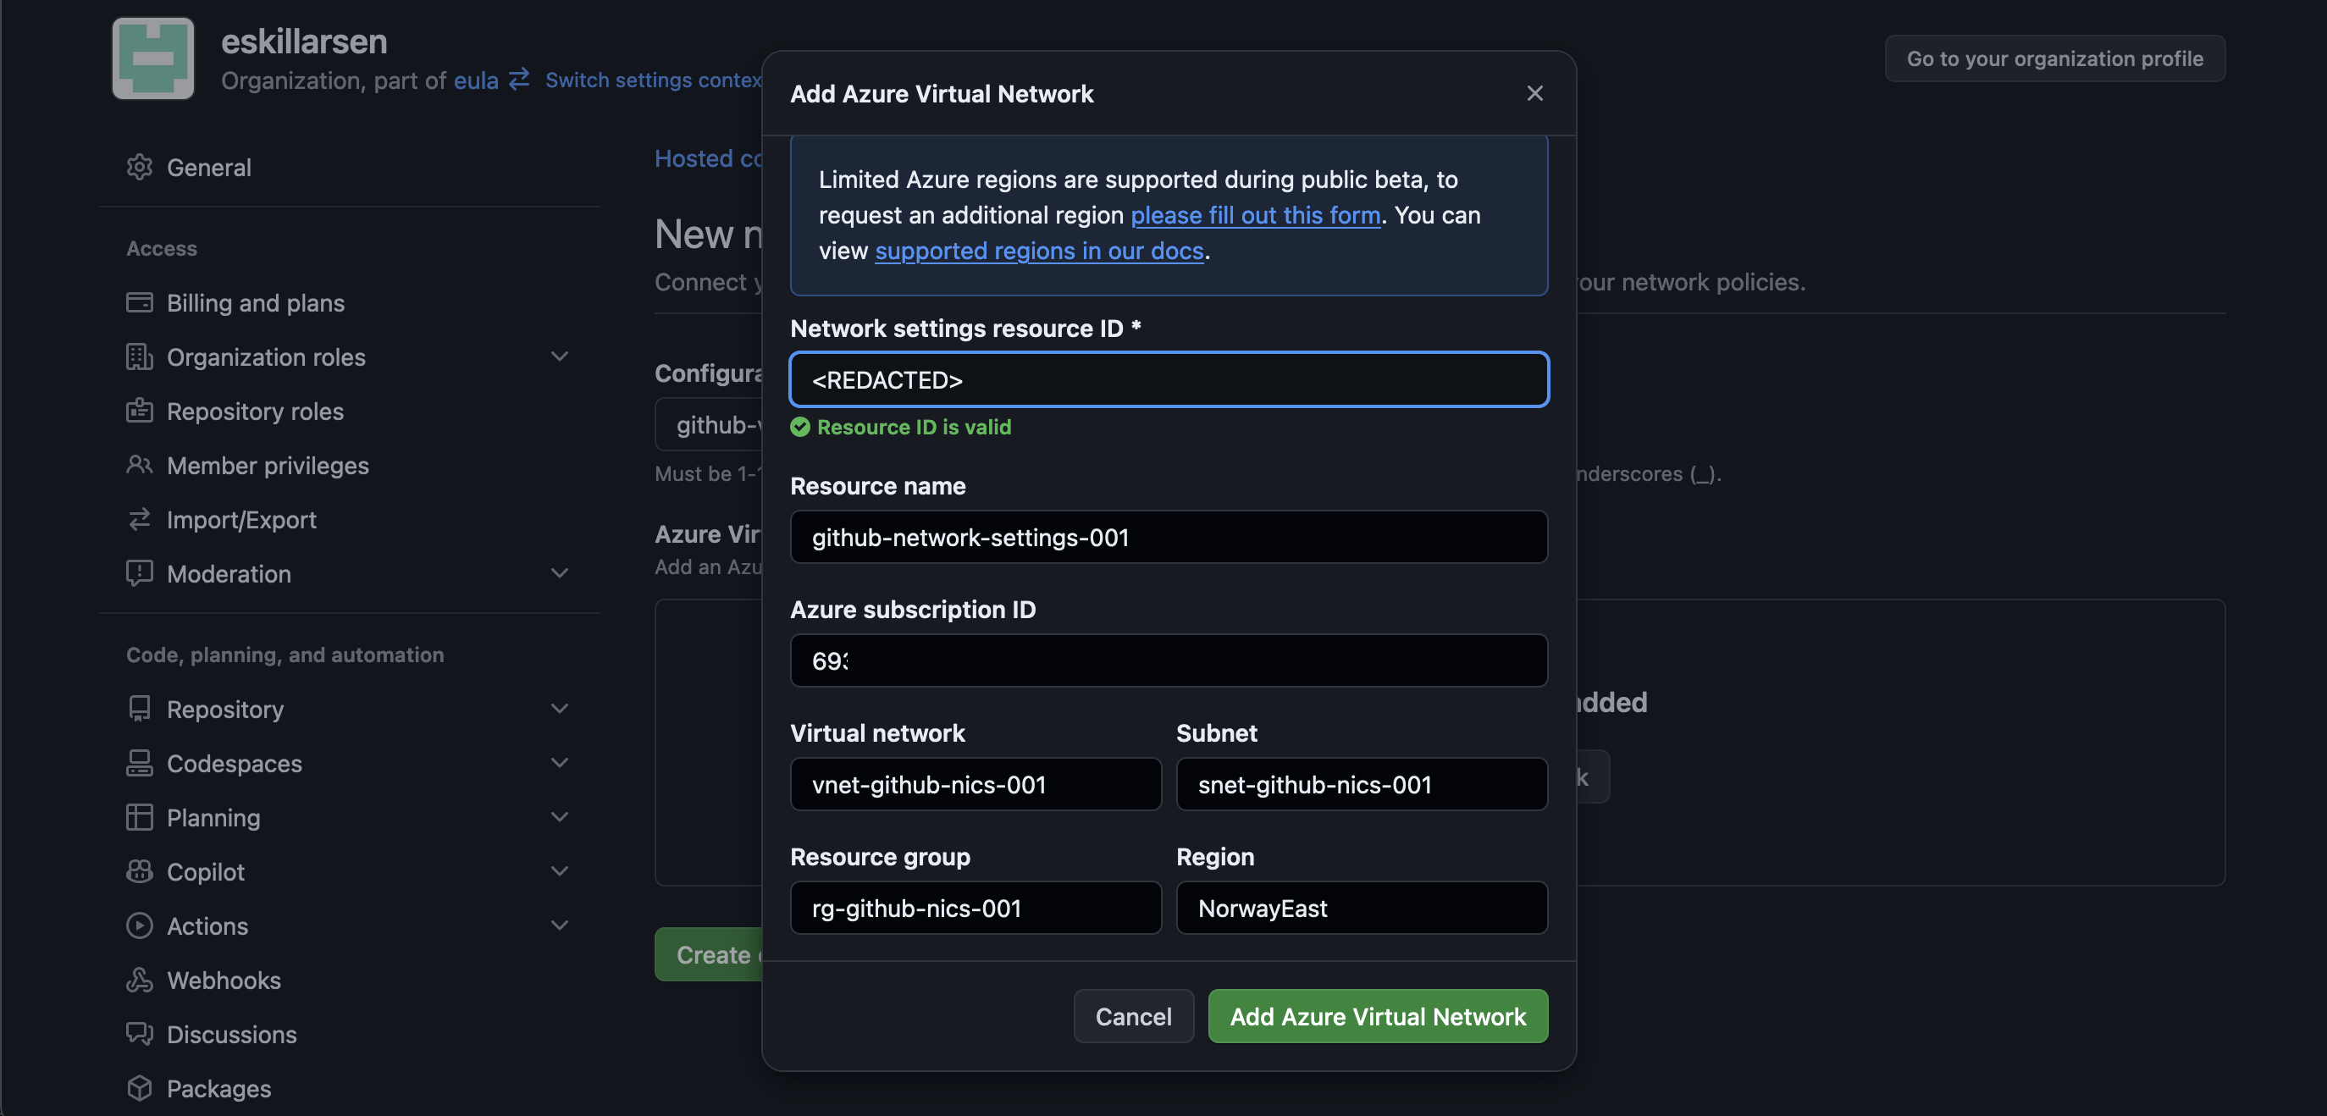Open Discussions menu item
The image size is (2327, 1116).
click(x=349, y=1034)
